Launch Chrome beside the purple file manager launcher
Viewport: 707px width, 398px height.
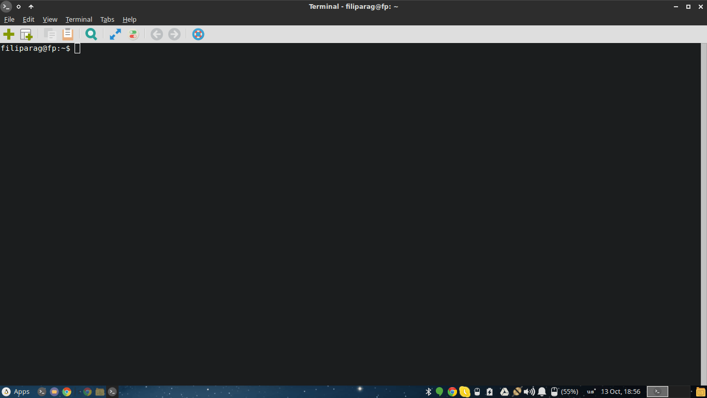coord(67,392)
